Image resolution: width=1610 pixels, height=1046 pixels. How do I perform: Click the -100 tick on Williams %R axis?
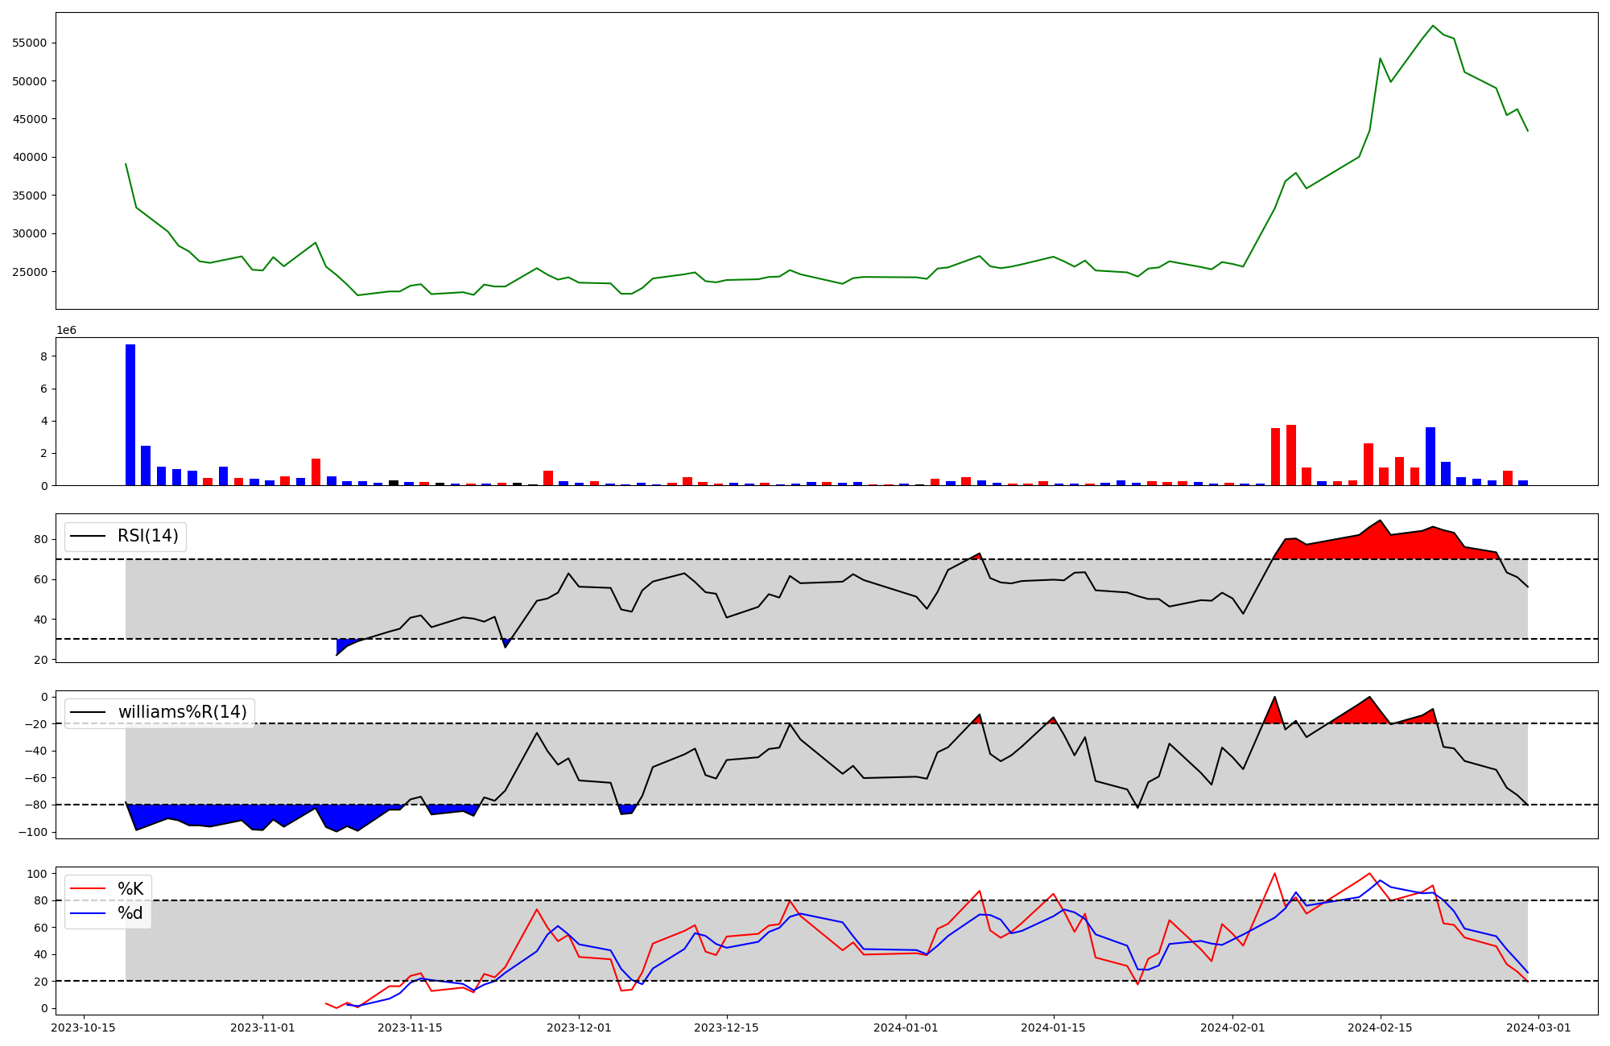click(32, 832)
